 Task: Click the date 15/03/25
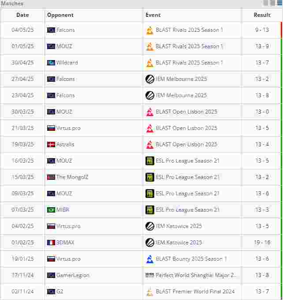(22, 177)
